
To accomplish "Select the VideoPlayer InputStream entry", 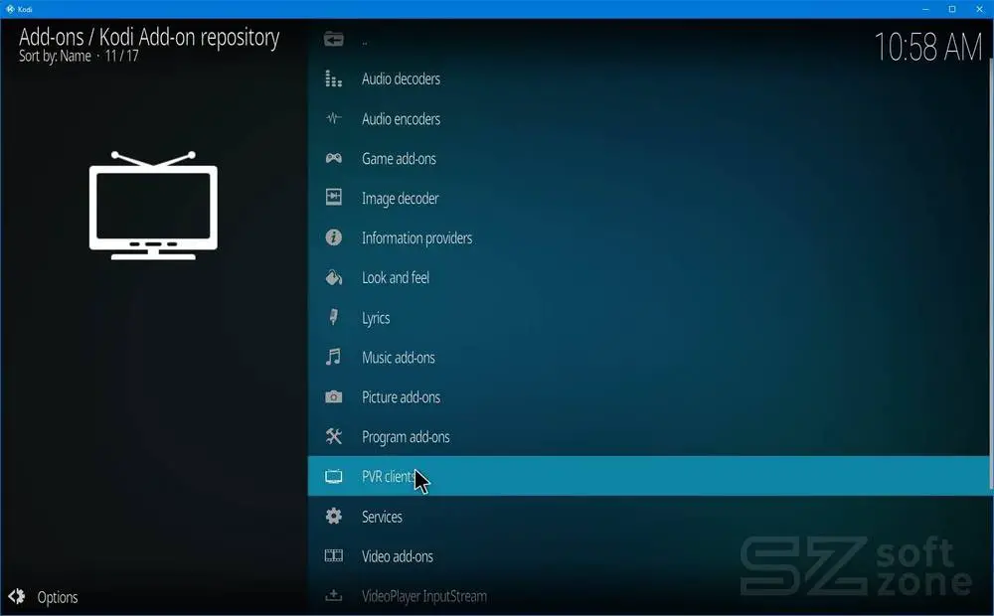I will (x=648, y=596).
